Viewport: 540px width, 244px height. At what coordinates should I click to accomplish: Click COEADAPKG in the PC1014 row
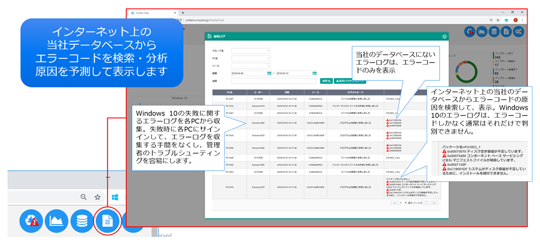click(315, 106)
